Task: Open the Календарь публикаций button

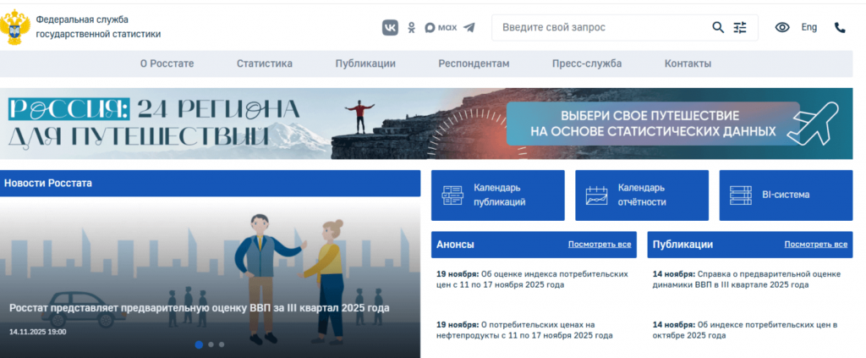Action: pyautogui.click(x=497, y=196)
